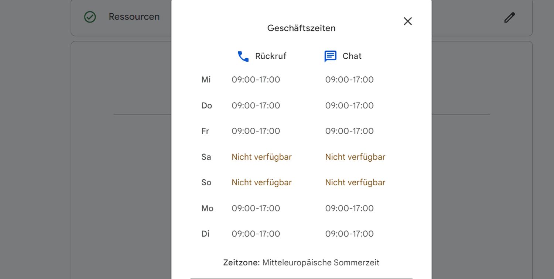Select Wednesday (Mi) Rückruf hours

pos(256,80)
